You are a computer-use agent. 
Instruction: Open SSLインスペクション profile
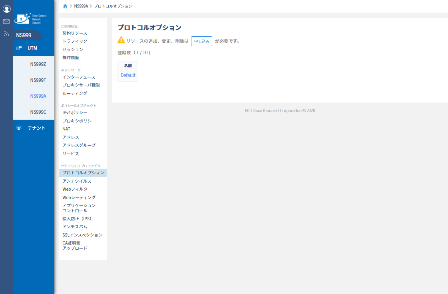[82, 235]
